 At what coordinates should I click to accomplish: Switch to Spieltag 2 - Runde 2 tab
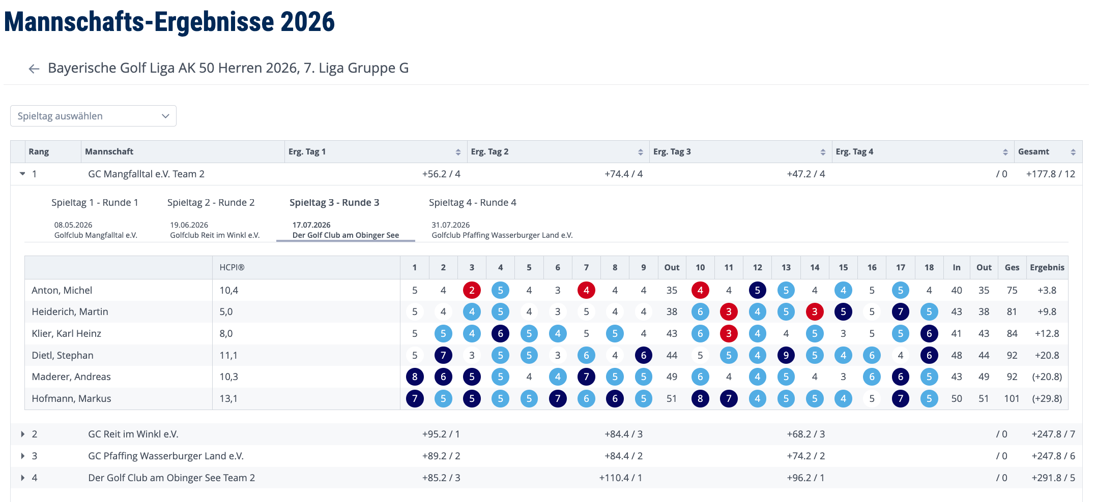coord(215,218)
